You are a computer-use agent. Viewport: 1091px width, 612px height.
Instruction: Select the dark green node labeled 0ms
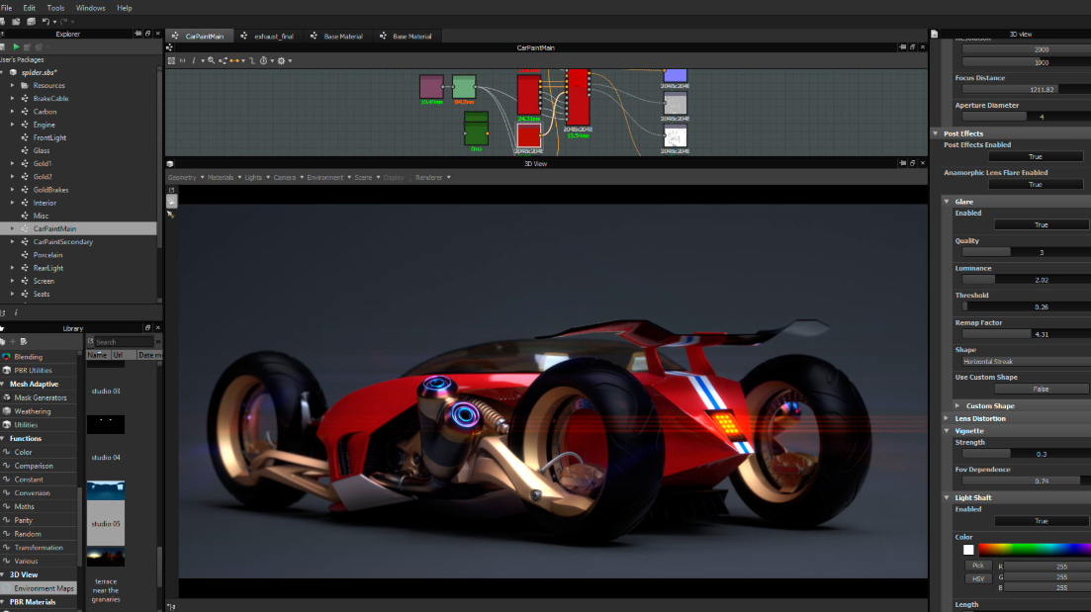pos(476,128)
